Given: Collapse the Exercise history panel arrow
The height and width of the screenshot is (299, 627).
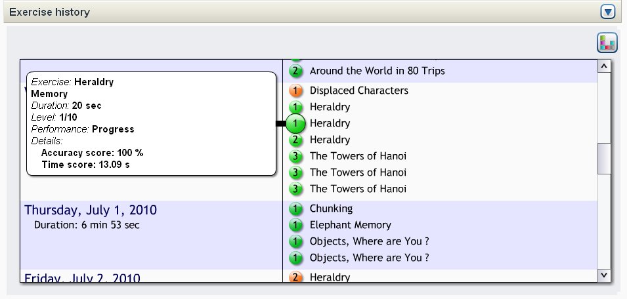Looking at the screenshot, I should coord(607,12).
